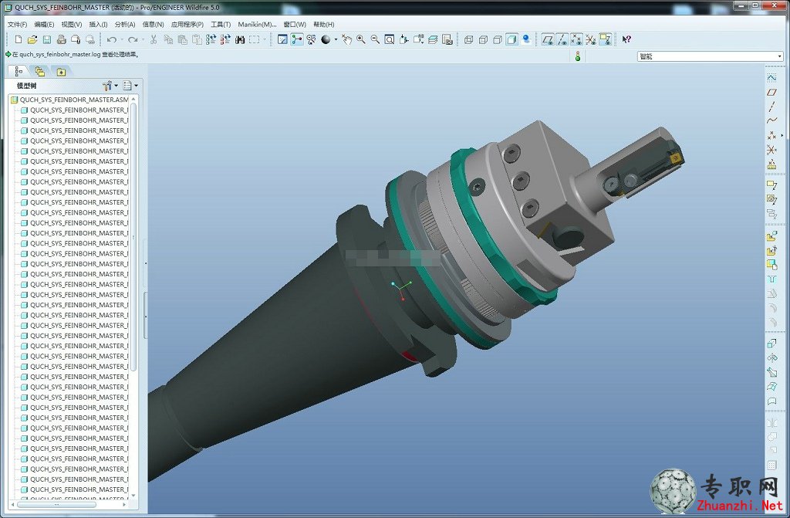Image resolution: width=790 pixels, height=518 pixels.
Task: Click the zoom out magnifier icon
Action: click(376, 39)
